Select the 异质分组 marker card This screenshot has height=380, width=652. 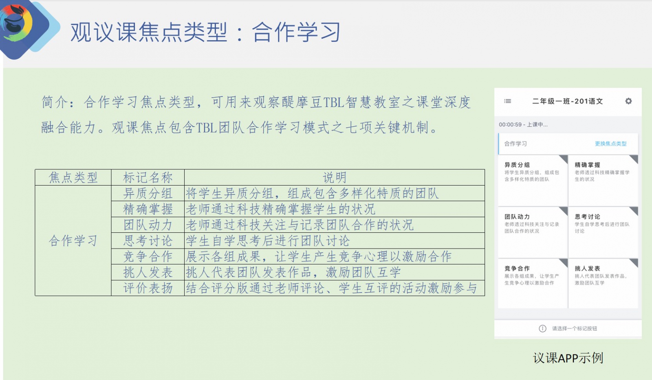(533, 180)
